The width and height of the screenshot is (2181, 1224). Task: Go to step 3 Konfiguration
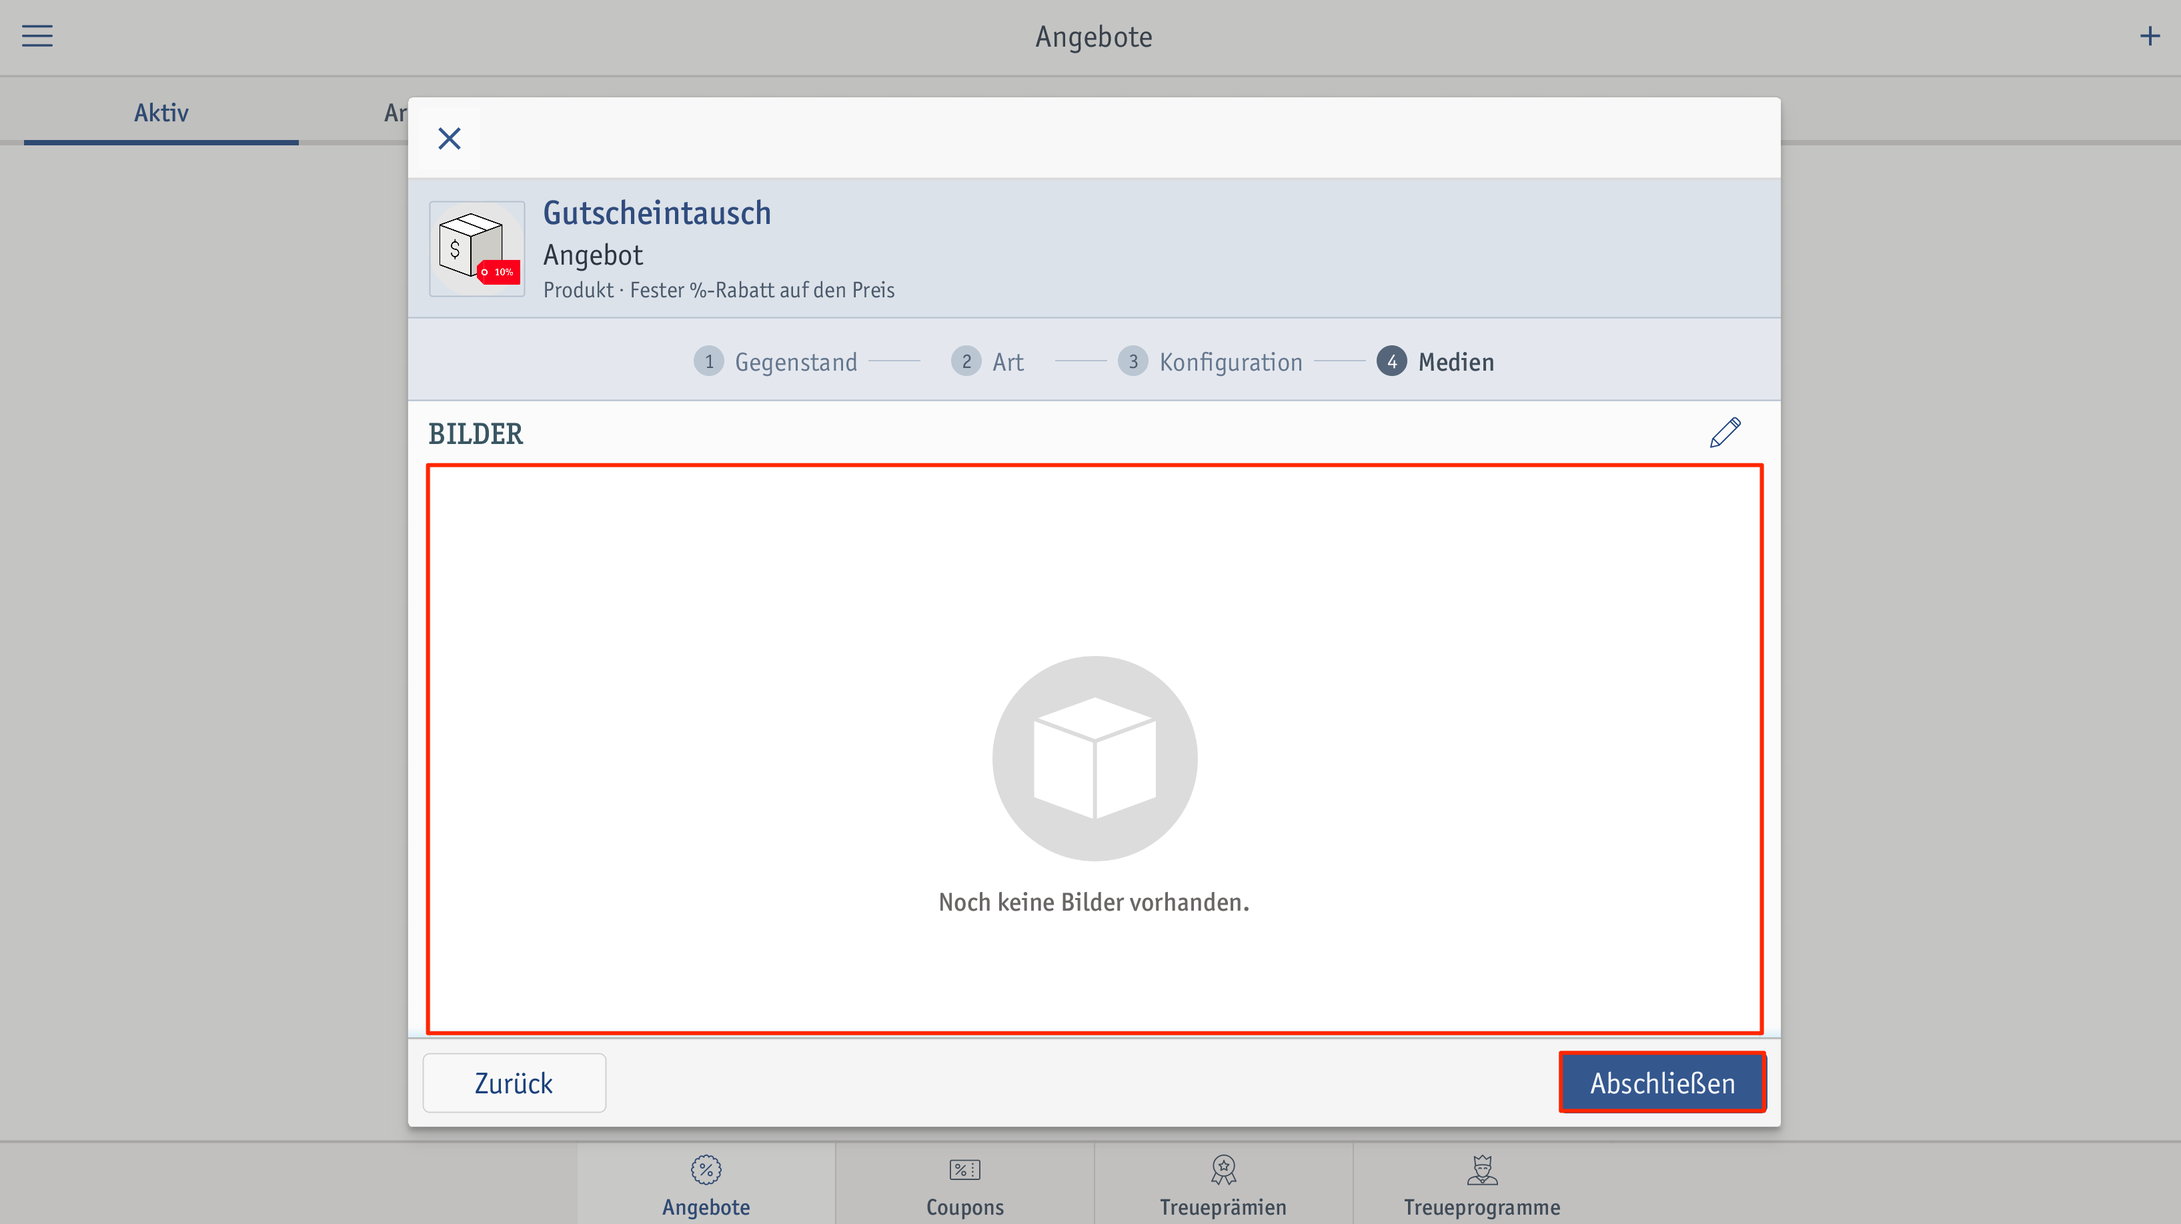point(1210,361)
